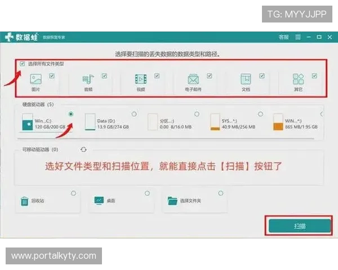Choose the 选择文件夹 radio button
This screenshot has height=270, width=338.
tap(220, 193)
